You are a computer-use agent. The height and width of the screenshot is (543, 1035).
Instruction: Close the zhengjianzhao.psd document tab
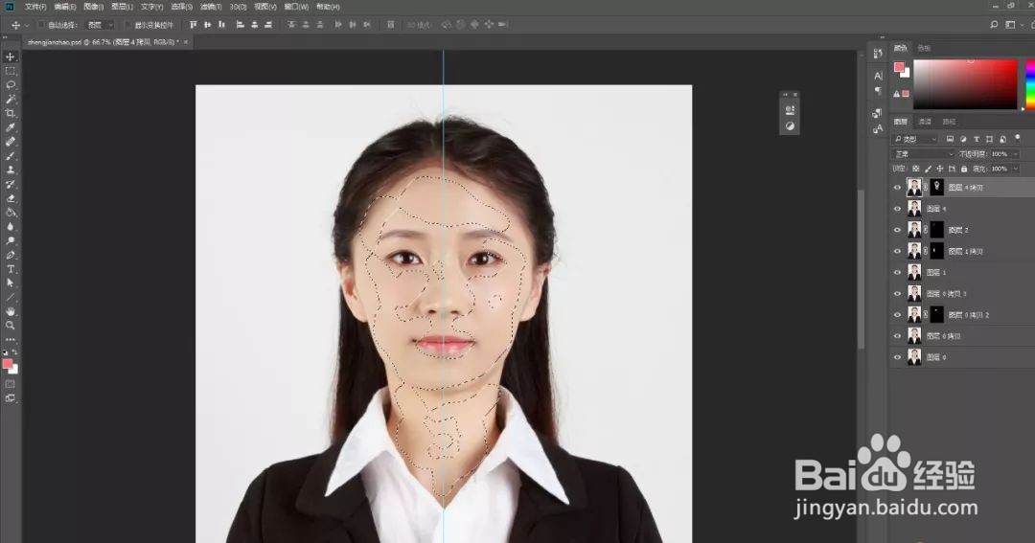186,41
